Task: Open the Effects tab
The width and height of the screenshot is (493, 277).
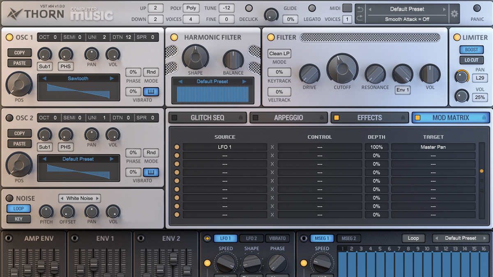Action: 369,118
